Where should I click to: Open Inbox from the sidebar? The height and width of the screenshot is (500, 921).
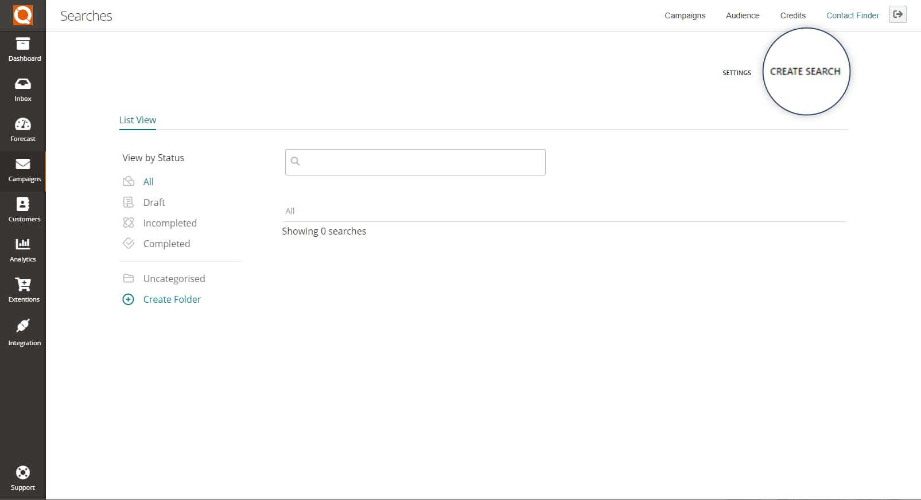tap(23, 90)
